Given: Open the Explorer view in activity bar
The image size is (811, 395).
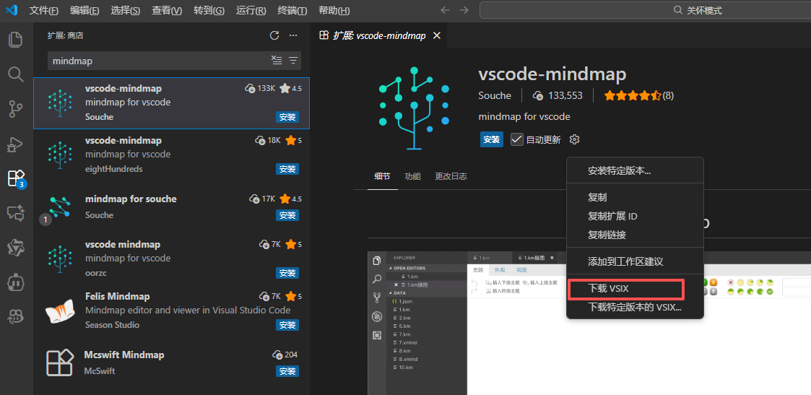Looking at the screenshot, I should [x=15, y=40].
